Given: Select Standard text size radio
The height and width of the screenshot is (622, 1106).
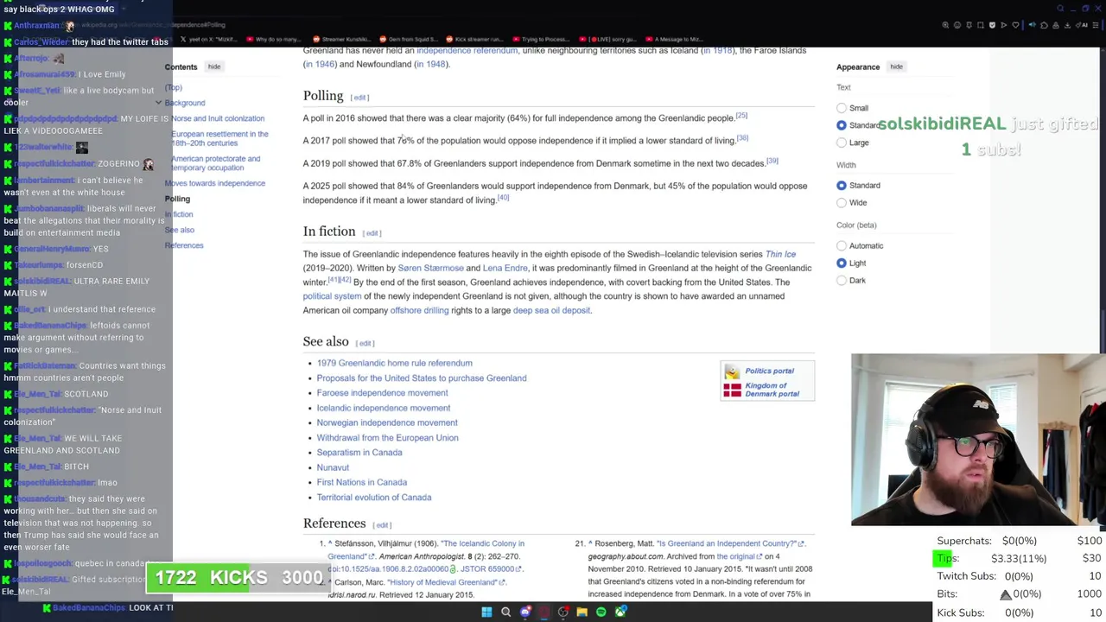Looking at the screenshot, I should [842, 125].
